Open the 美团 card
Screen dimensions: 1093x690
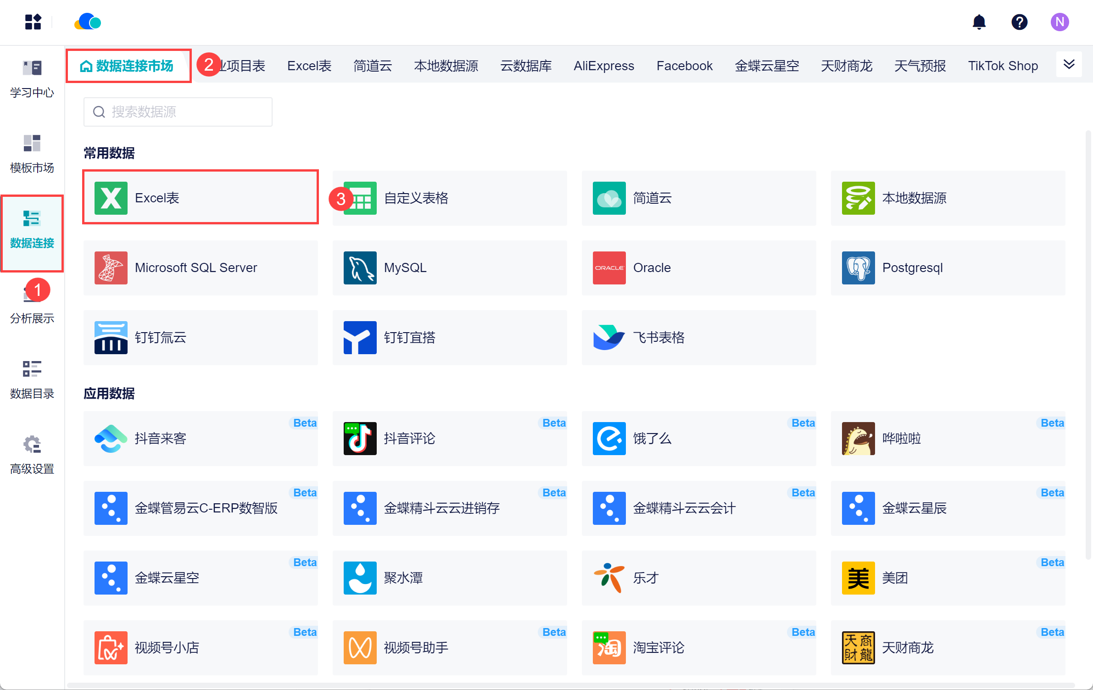(948, 578)
